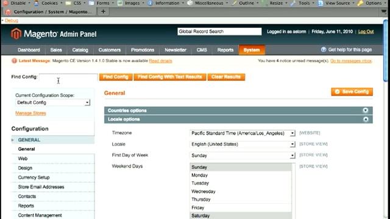Screen dimensions: 390x219
Task: Open the Customers menu
Action: [110, 50]
